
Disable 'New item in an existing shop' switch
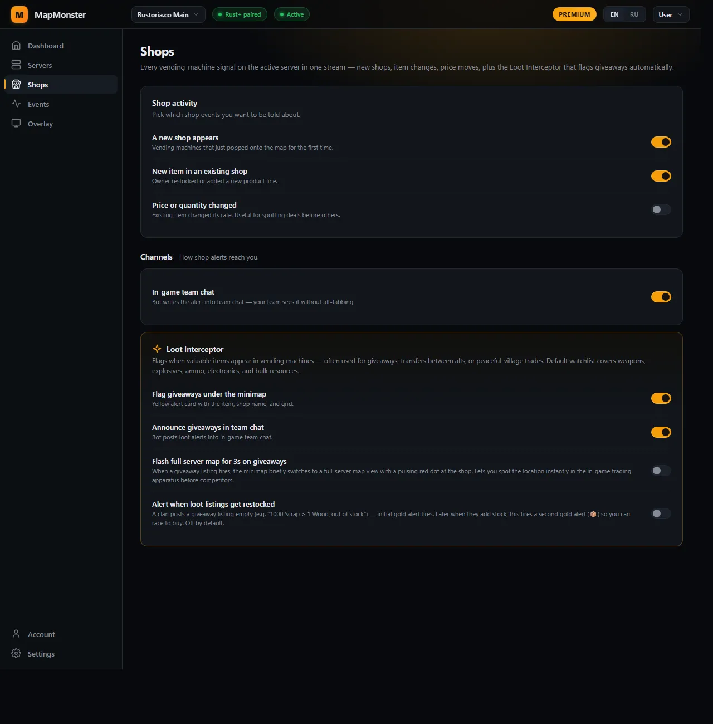[661, 176]
